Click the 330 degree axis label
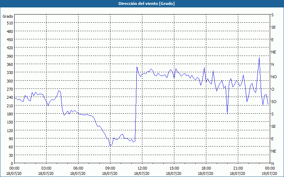The width and height of the screenshot is (284, 177). point(10,73)
